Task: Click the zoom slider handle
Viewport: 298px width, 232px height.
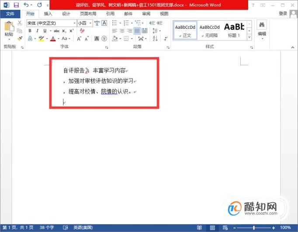Action: click(x=253, y=228)
